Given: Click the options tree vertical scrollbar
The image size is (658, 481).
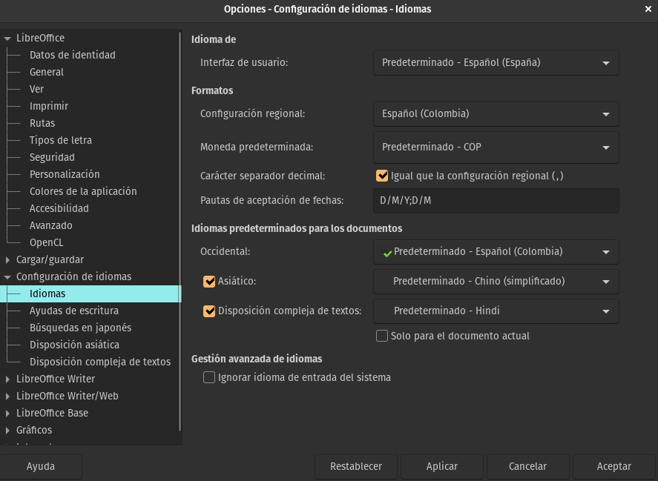Looking at the screenshot, I should 180,231.
